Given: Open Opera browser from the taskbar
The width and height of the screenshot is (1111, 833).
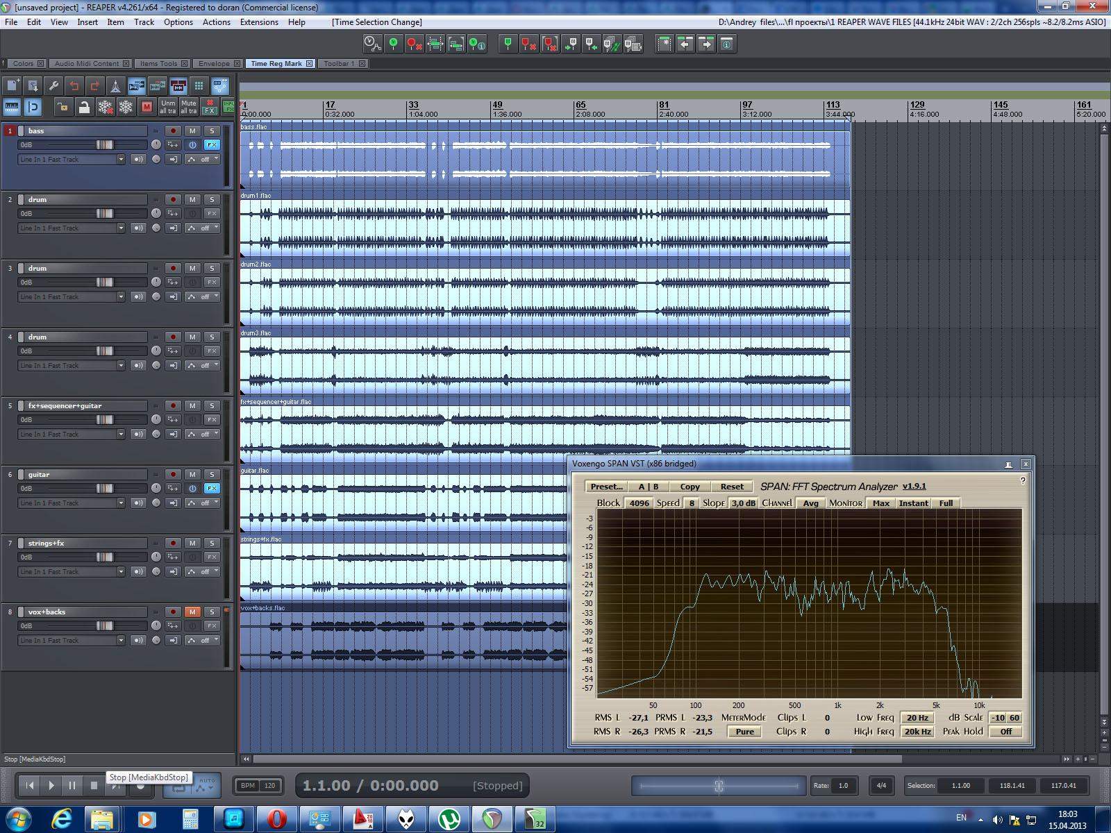Looking at the screenshot, I should (x=277, y=819).
